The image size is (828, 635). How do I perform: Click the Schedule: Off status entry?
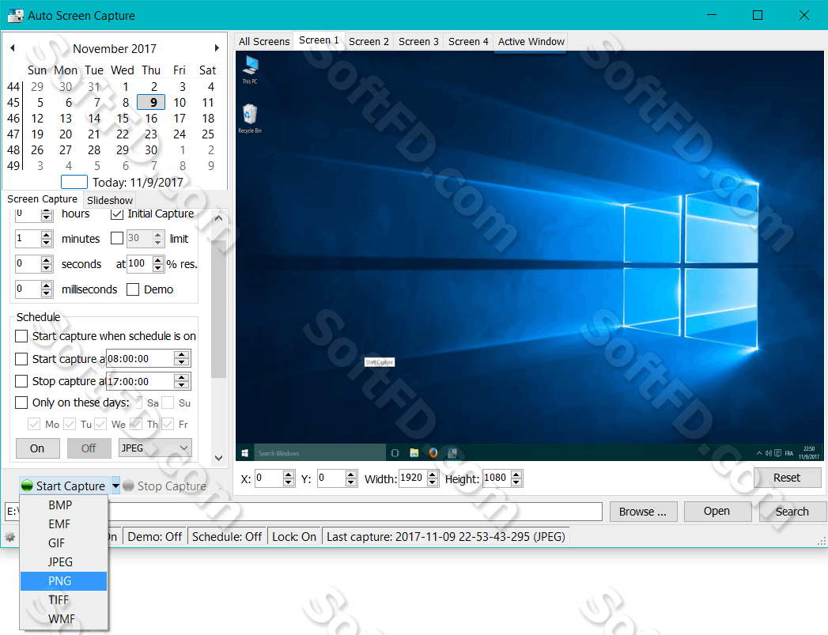pyautogui.click(x=227, y=537)
